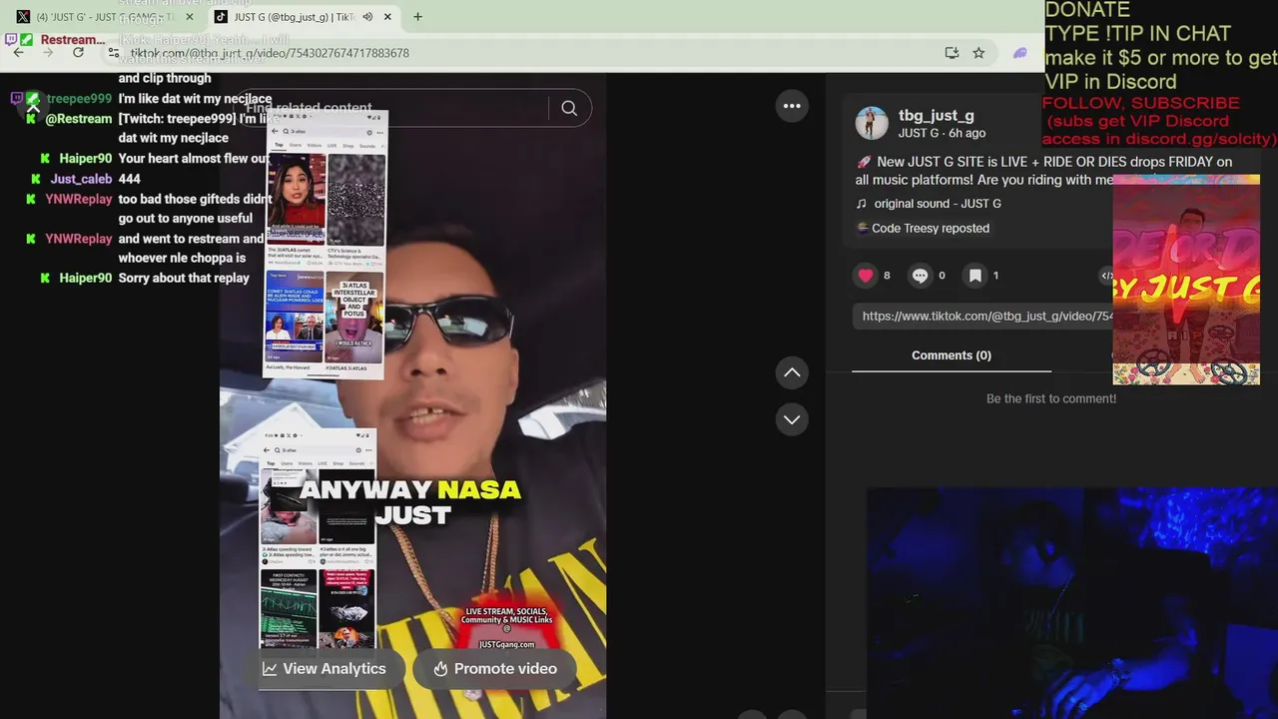Go to the next video with down chevron
The image size is (1278, 719).
tap(792, 419)
